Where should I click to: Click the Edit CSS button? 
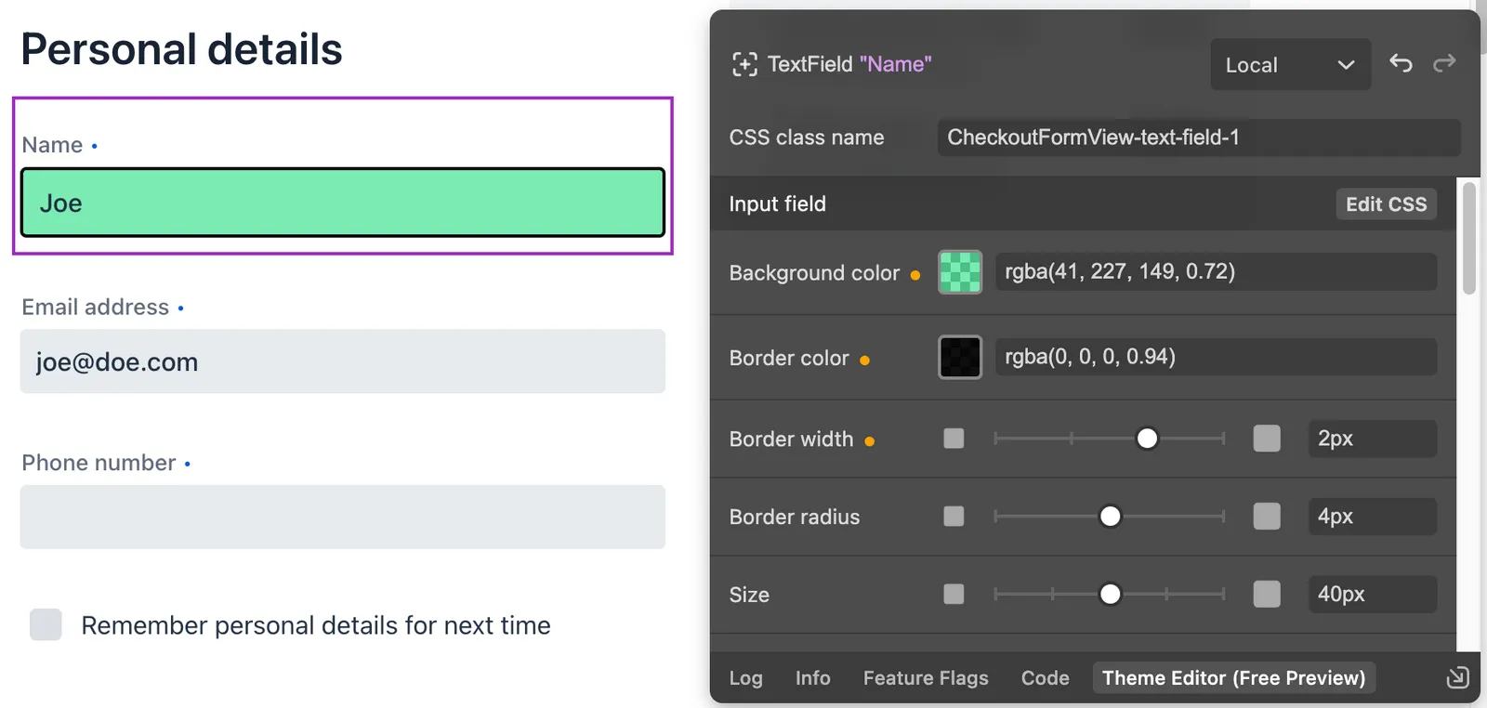click(x=1386, y=204)
